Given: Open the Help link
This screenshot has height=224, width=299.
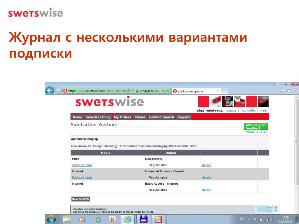Looking at the screenshot, I should coord(264,111).
